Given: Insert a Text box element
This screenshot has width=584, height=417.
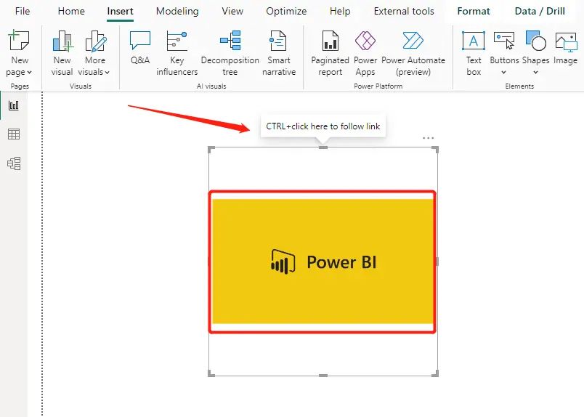Looking at the screenshot, I should 474,53.
